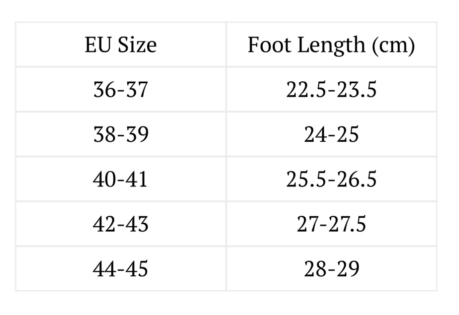459x315 pixels.
Task: Click the 22.5-23.5 foot length cell
Action: pyautogui.click(x=331, y=89)
